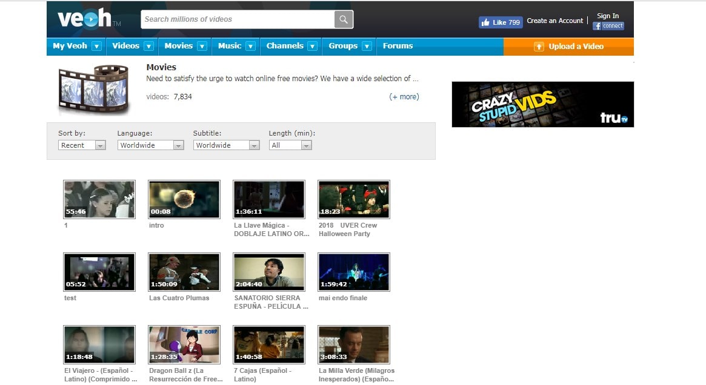Open El Viajero video thumbnail
This screenshot has height=385, width=706.
(x=99, y=344)
